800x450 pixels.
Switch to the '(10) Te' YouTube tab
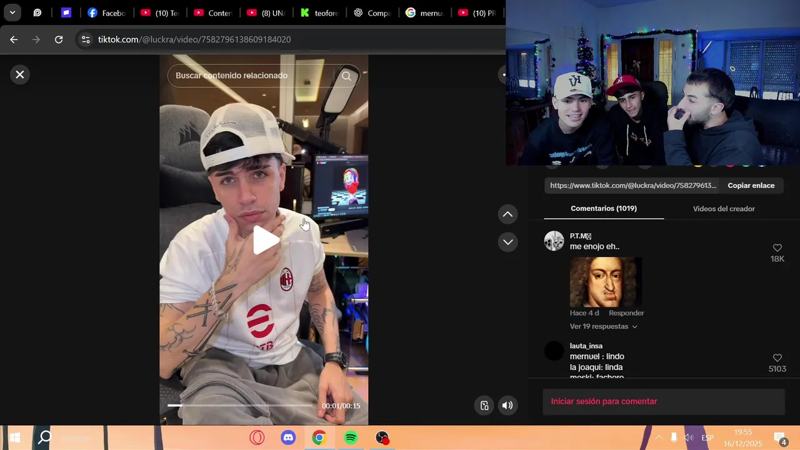click(x=159, y=12)
